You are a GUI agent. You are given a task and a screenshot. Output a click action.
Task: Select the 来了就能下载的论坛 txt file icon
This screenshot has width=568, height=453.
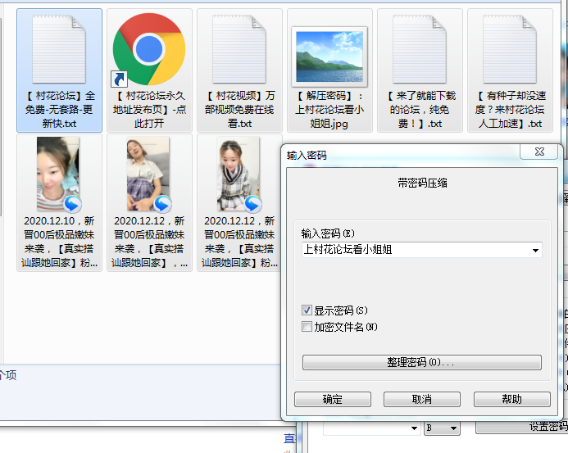pyautogui.click(x=419, y=51)
